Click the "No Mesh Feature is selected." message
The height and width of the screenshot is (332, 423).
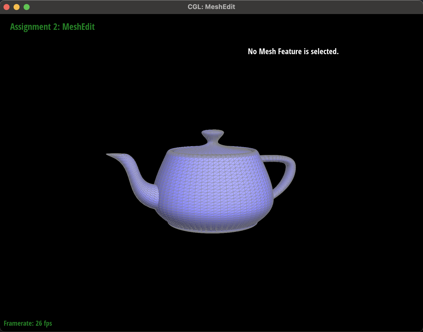point(293,51)
